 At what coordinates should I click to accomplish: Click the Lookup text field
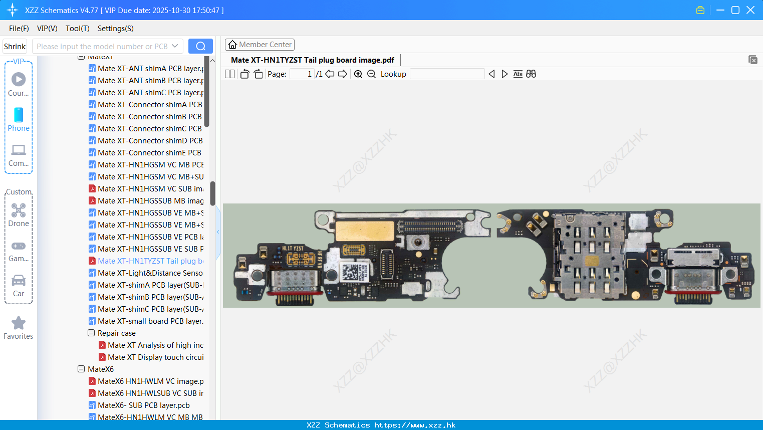click(x=447, y=74)
